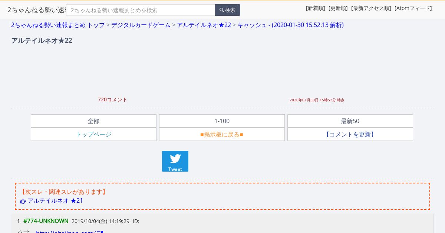The image size is (445, 233).
Task: Click the pointing hand icon before アルテイルネオ★21
Action: [23, 201]
